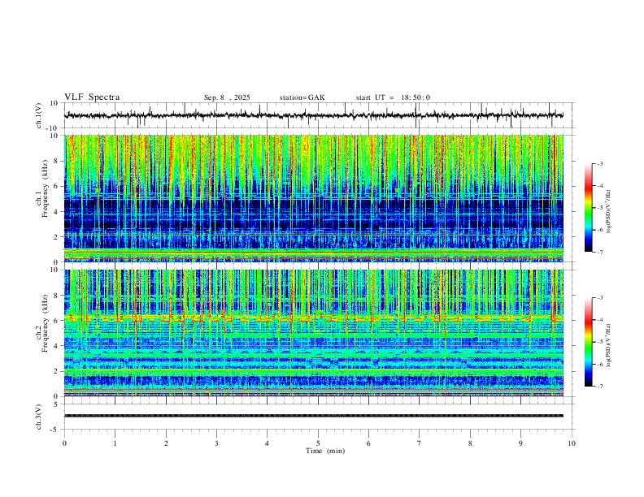
Task: Click the ch.3 flat voltage trace
Action: click(x=313, y=416)
